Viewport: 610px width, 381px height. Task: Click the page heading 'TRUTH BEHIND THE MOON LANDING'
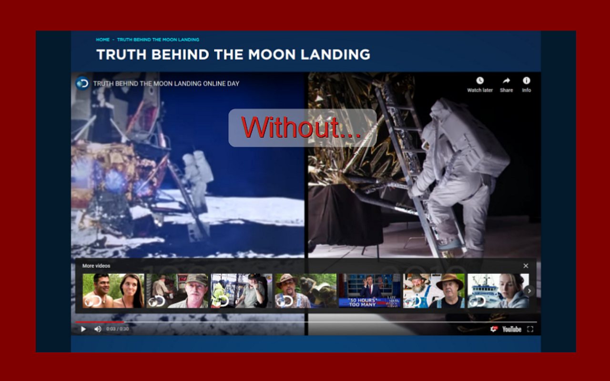point(234,54)
